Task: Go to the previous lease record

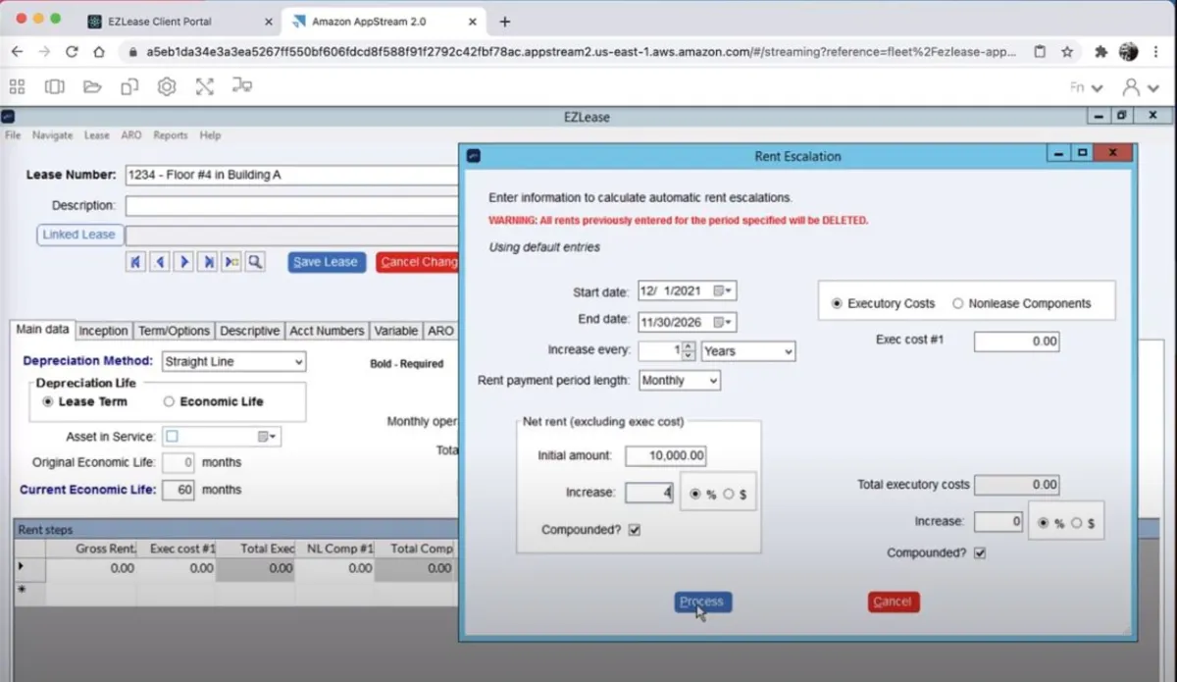Action: click(x=160, y=262)
